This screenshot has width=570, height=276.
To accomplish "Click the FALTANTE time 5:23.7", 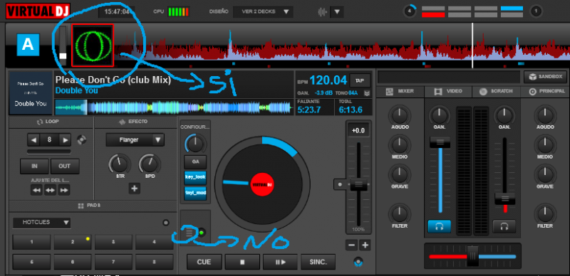I will pyautogui.click(x=309, y=110).
